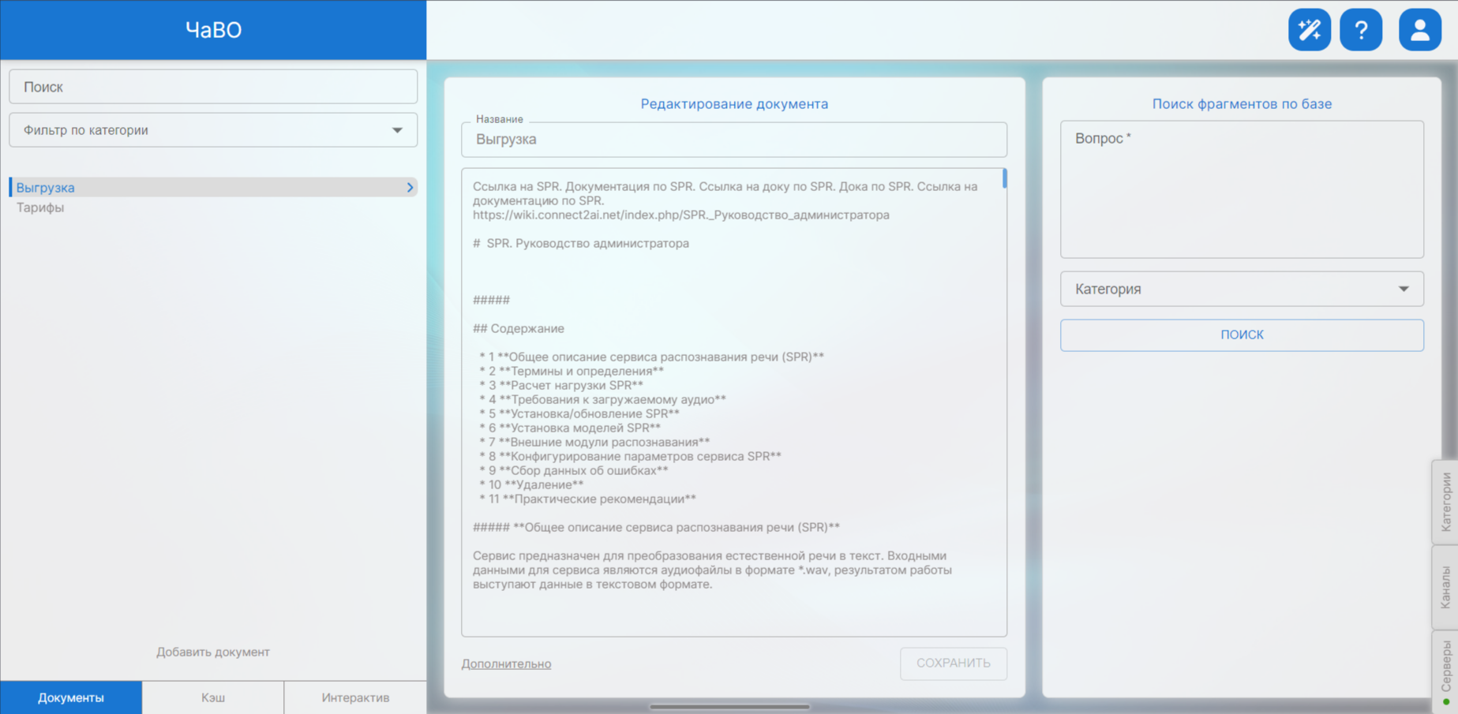Click the Дополнительно link
This screenshot has width=1458, height=714.
point(506,664)
